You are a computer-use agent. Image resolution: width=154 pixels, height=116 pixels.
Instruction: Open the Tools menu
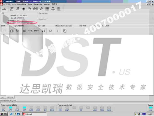click(x=30, y=4)
